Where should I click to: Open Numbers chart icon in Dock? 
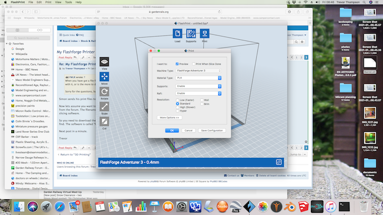(x=141, y=207)
